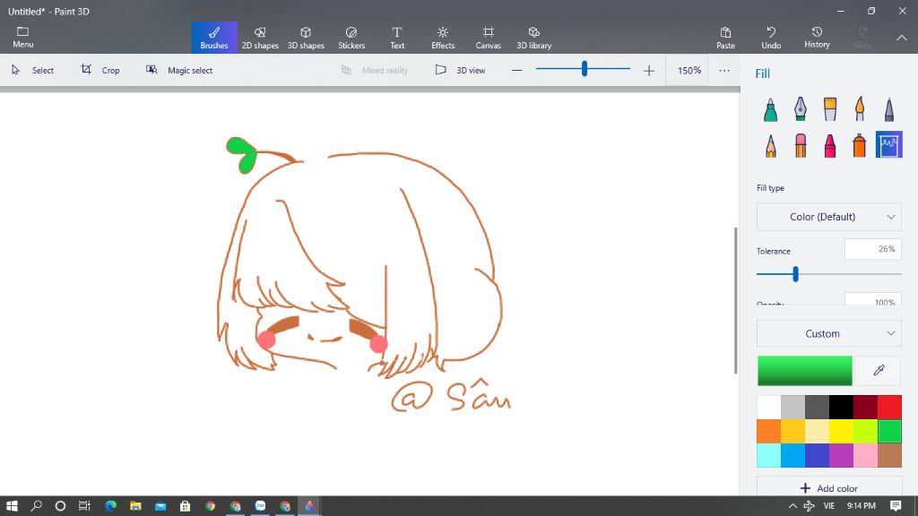The width and height of the screenshot is (918, 516).
Task: Activate the Select tool
Action: click(33, 70)
